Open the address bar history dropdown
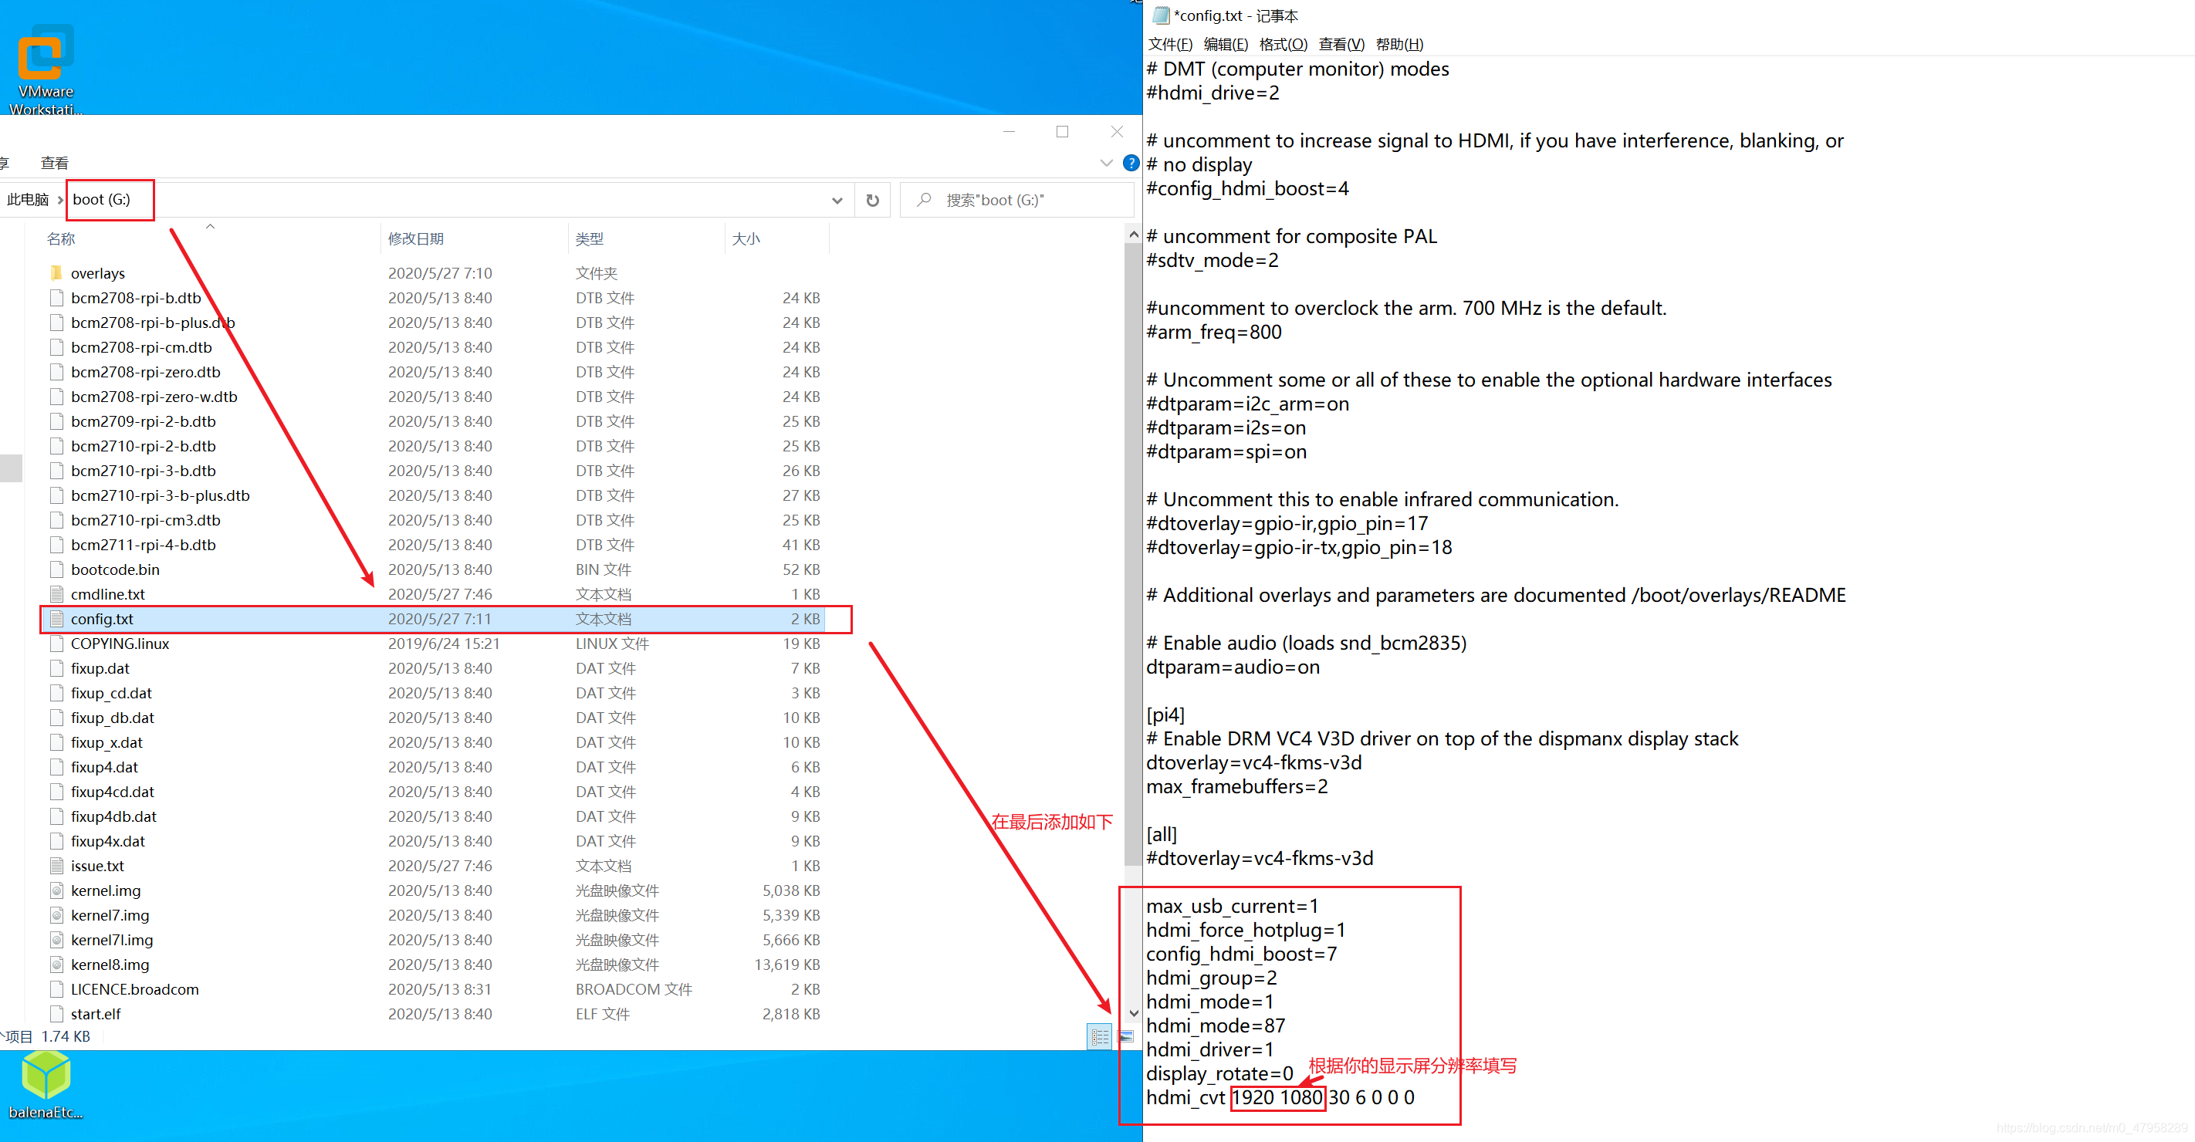 tap(837, 200)
